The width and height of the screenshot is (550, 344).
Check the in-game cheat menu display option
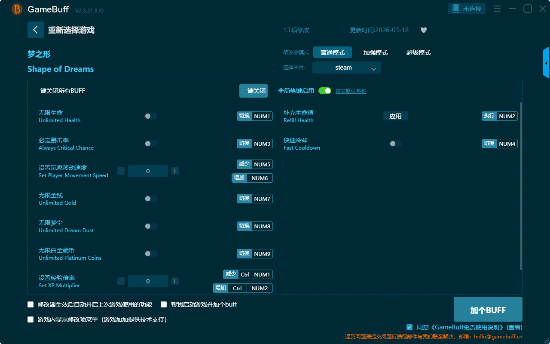pyautogui.click(x=31, y=319)
